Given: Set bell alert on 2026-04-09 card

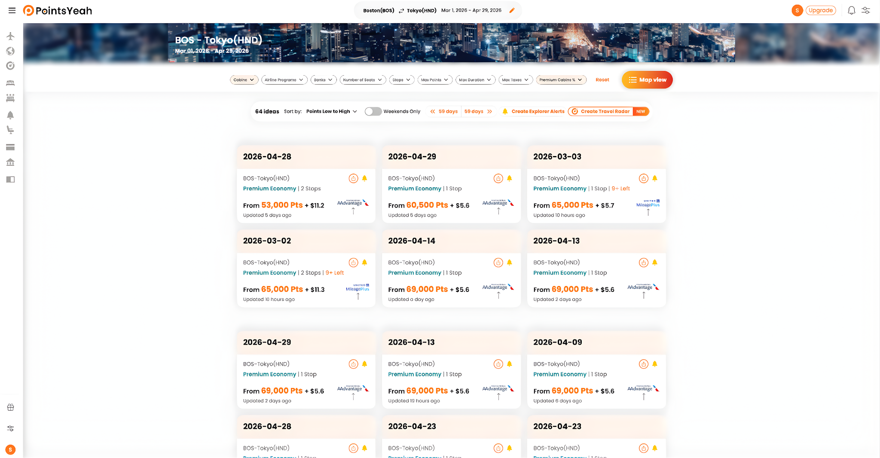Looking at the screenshot, I should pyautogui.click(x=655, y=364).
